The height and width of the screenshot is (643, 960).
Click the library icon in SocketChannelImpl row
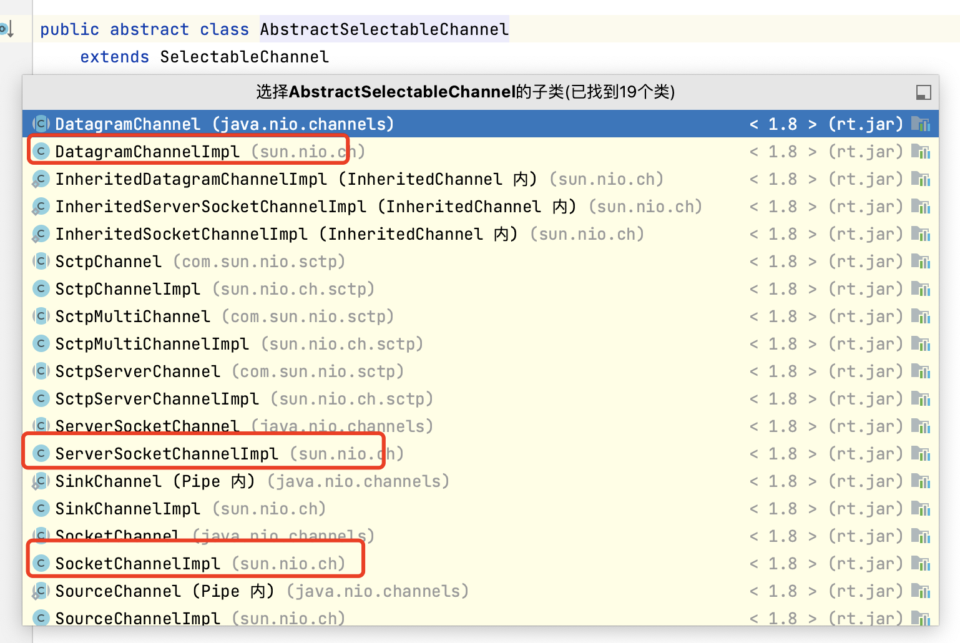(x=920, y=564)
